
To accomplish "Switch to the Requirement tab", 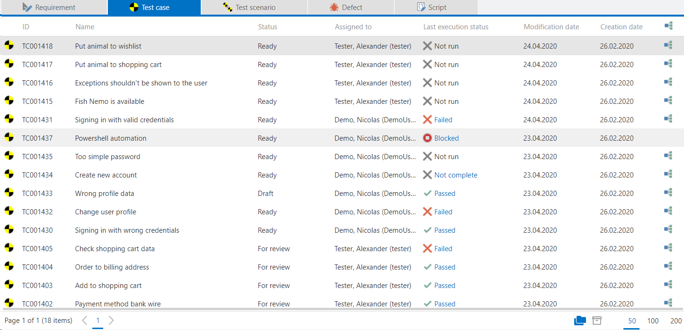I will [54, 8].
